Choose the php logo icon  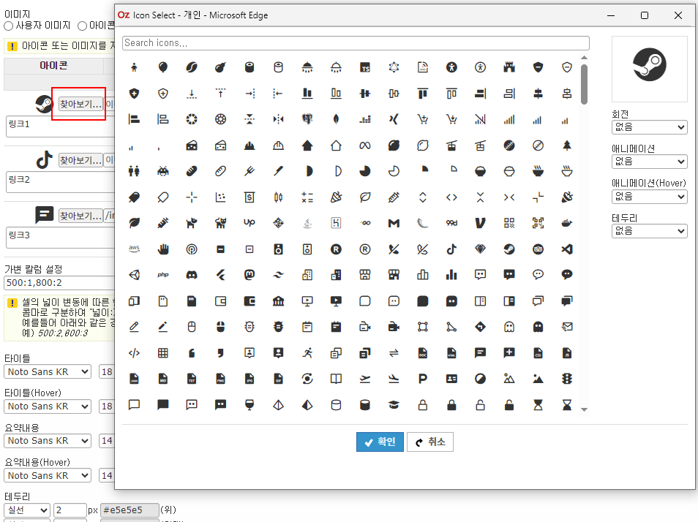coord(162,276)
